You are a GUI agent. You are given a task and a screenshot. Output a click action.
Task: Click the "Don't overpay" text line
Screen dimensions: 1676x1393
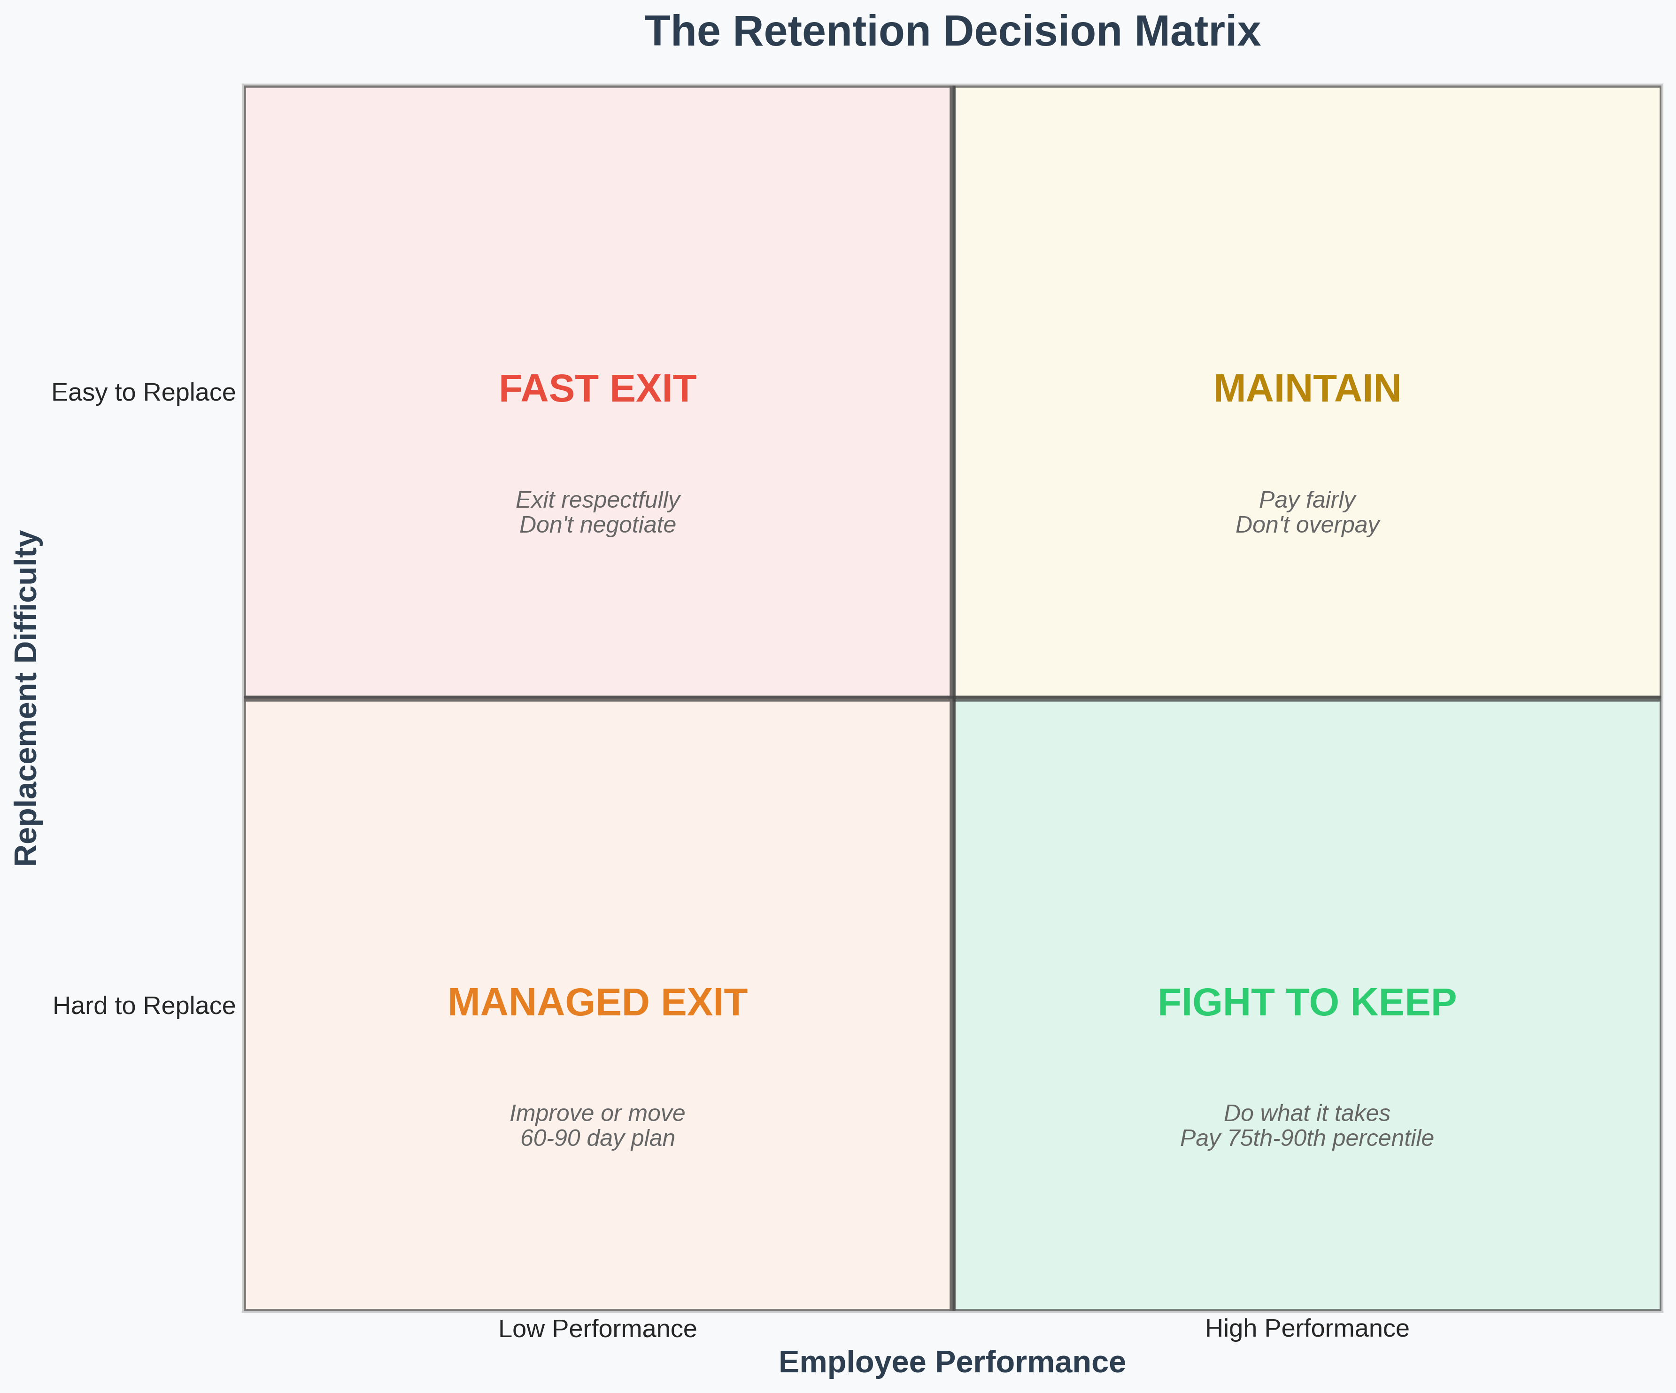pyautogui.click(x=1306, y=525)
